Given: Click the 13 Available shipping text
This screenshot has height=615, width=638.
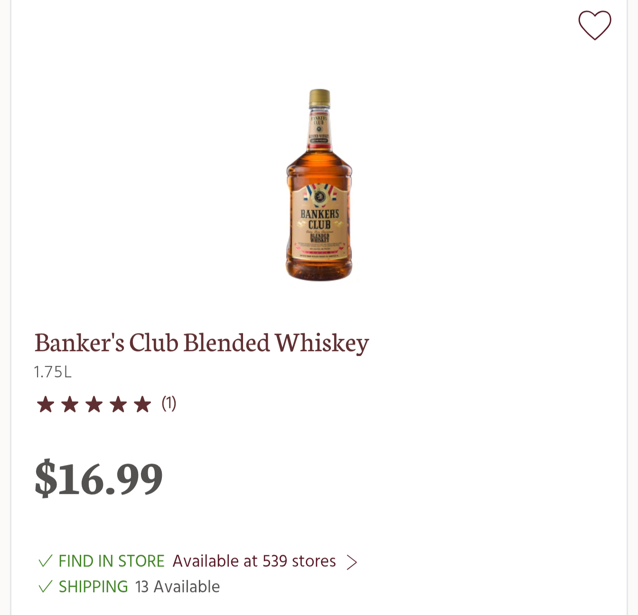Looking at the screenshot, I should (178, 587).
